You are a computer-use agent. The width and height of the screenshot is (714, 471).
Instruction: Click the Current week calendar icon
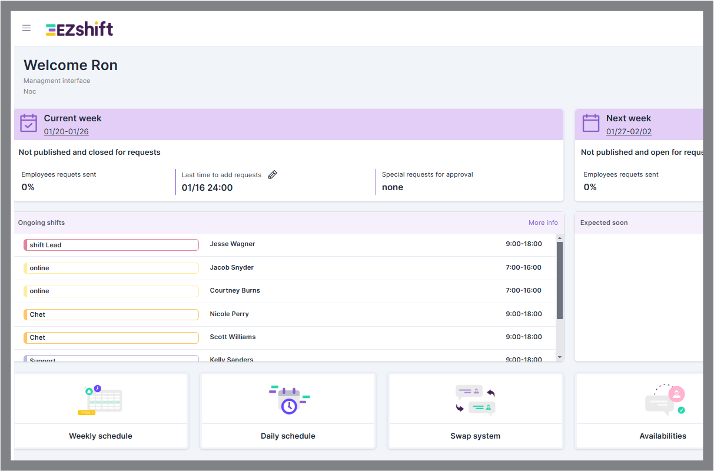(x=28, y=123)
